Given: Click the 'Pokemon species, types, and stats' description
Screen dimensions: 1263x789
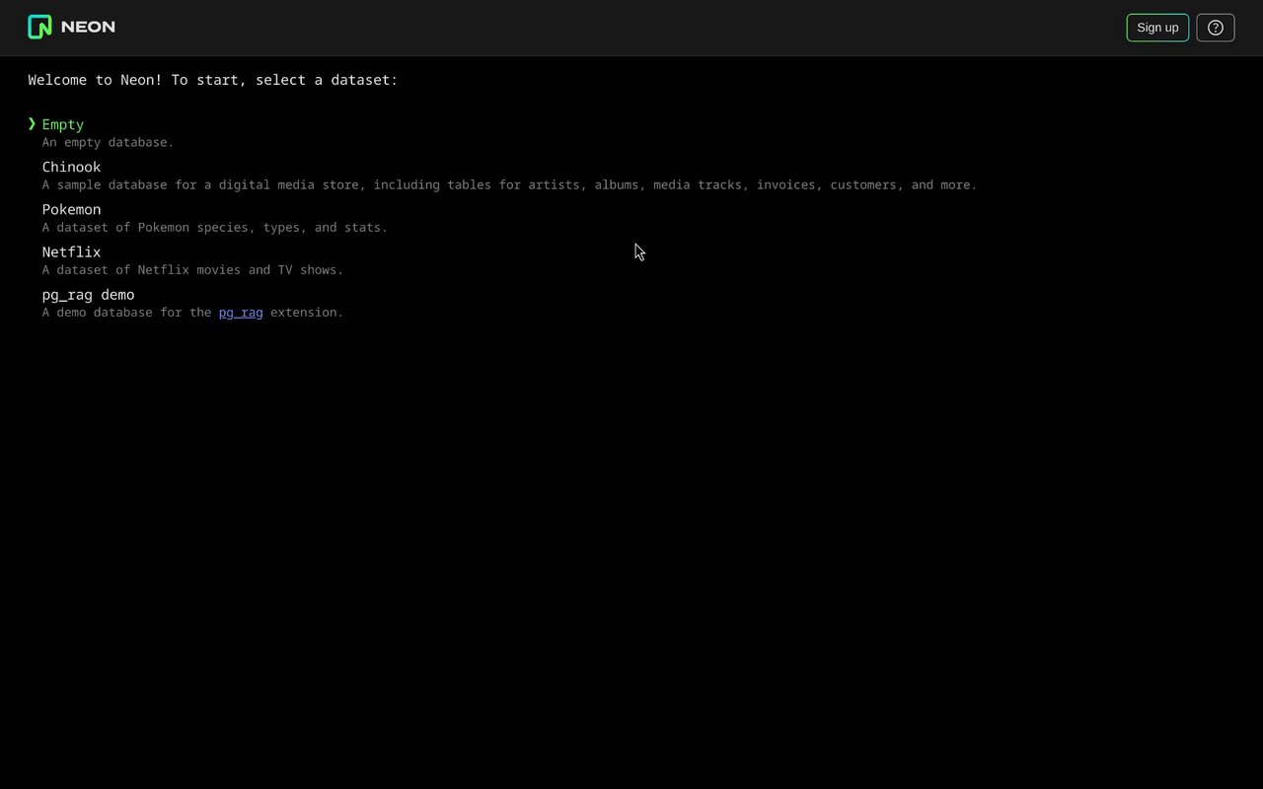Looking at the screenshot, I should tap(214, 227).
